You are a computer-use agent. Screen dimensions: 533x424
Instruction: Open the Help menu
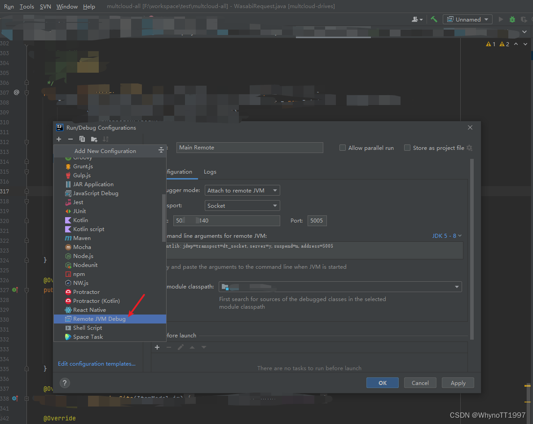(89, 6)
